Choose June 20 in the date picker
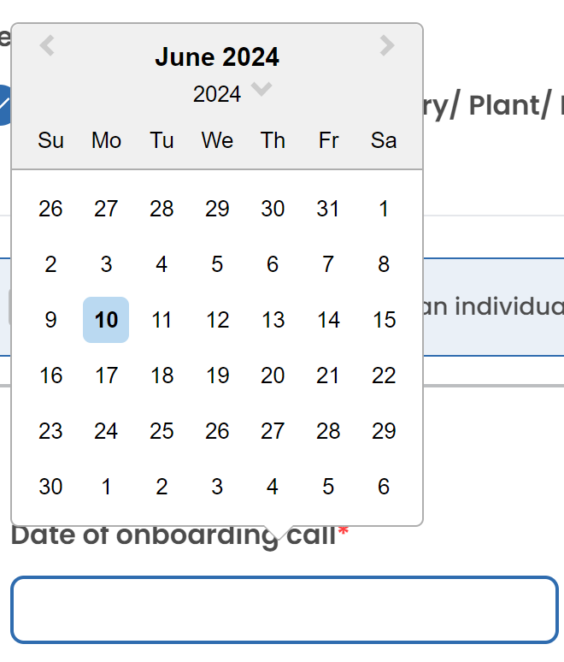The image size is (564, 662). pos(273,375)
